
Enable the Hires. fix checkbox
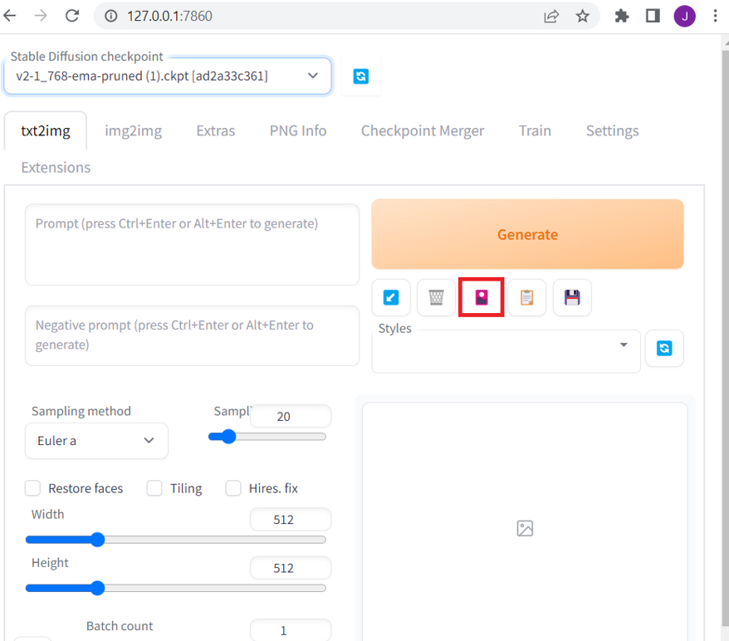233,488
